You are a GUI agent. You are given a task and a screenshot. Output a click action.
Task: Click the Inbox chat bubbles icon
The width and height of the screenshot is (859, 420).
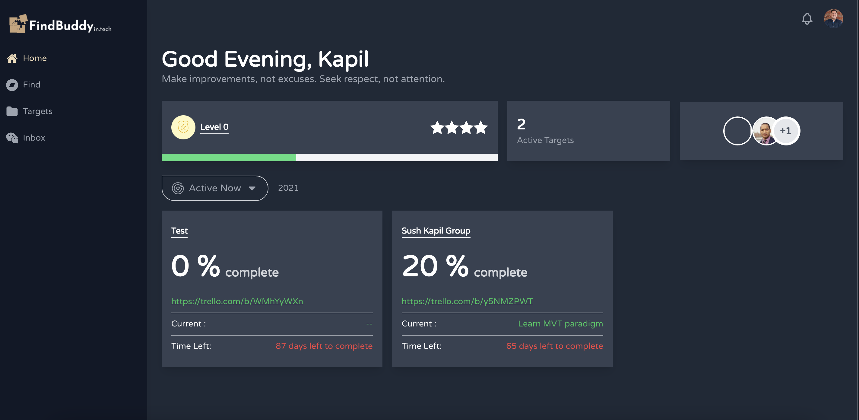click(12, 138)
